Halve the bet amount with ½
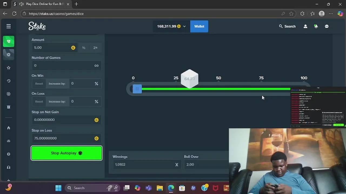Viewport: 346px width, 194px height. [x=84, y=48]
